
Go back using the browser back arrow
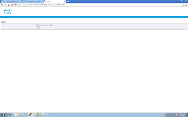pyautogui.click(x=2, y=5)
